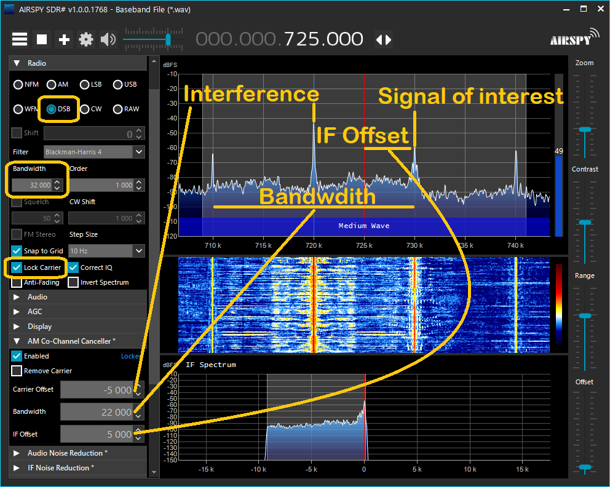The image size is (610, 487).
Task: Uncheck the Lock Carrier checkbox
Action: click(17, 267)
